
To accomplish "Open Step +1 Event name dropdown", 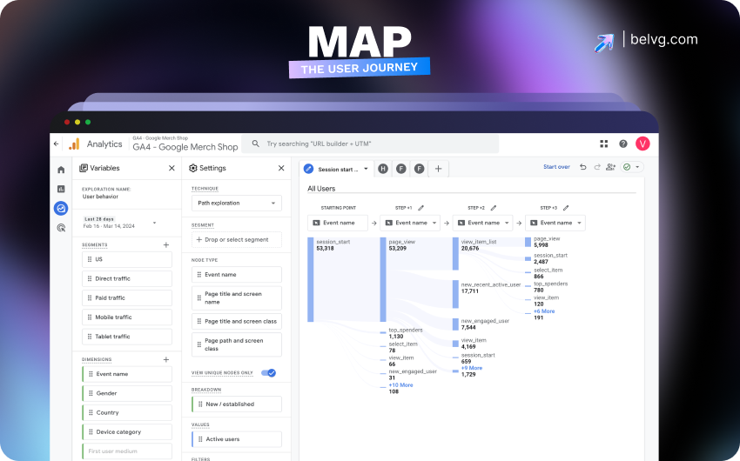I will pyautogui.click(x=410, y=223).
